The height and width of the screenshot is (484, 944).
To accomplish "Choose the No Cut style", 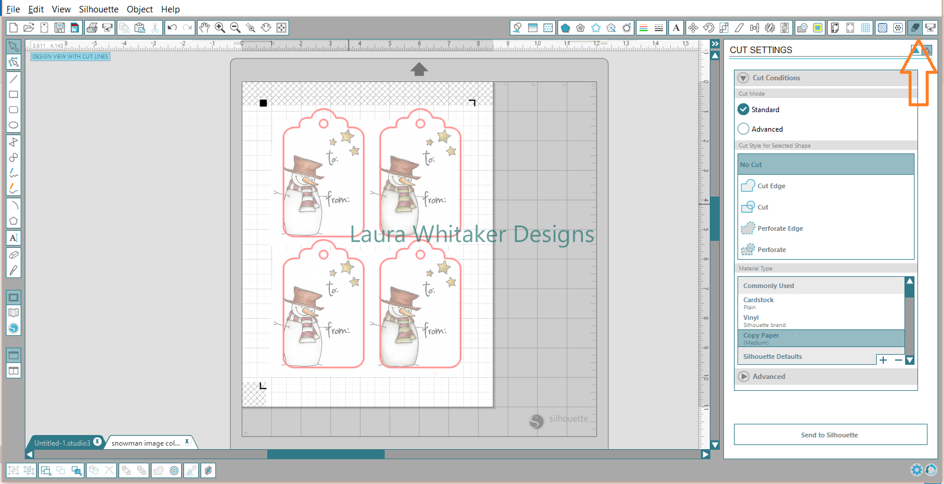I will click(x=826, y=165).
